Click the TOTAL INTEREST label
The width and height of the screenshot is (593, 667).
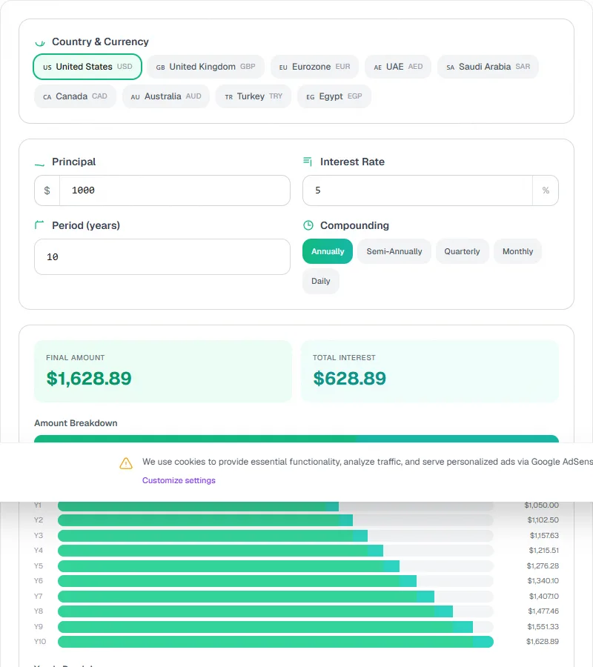click(344, 358)
